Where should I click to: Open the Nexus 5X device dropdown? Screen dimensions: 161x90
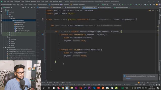(115, 4)
